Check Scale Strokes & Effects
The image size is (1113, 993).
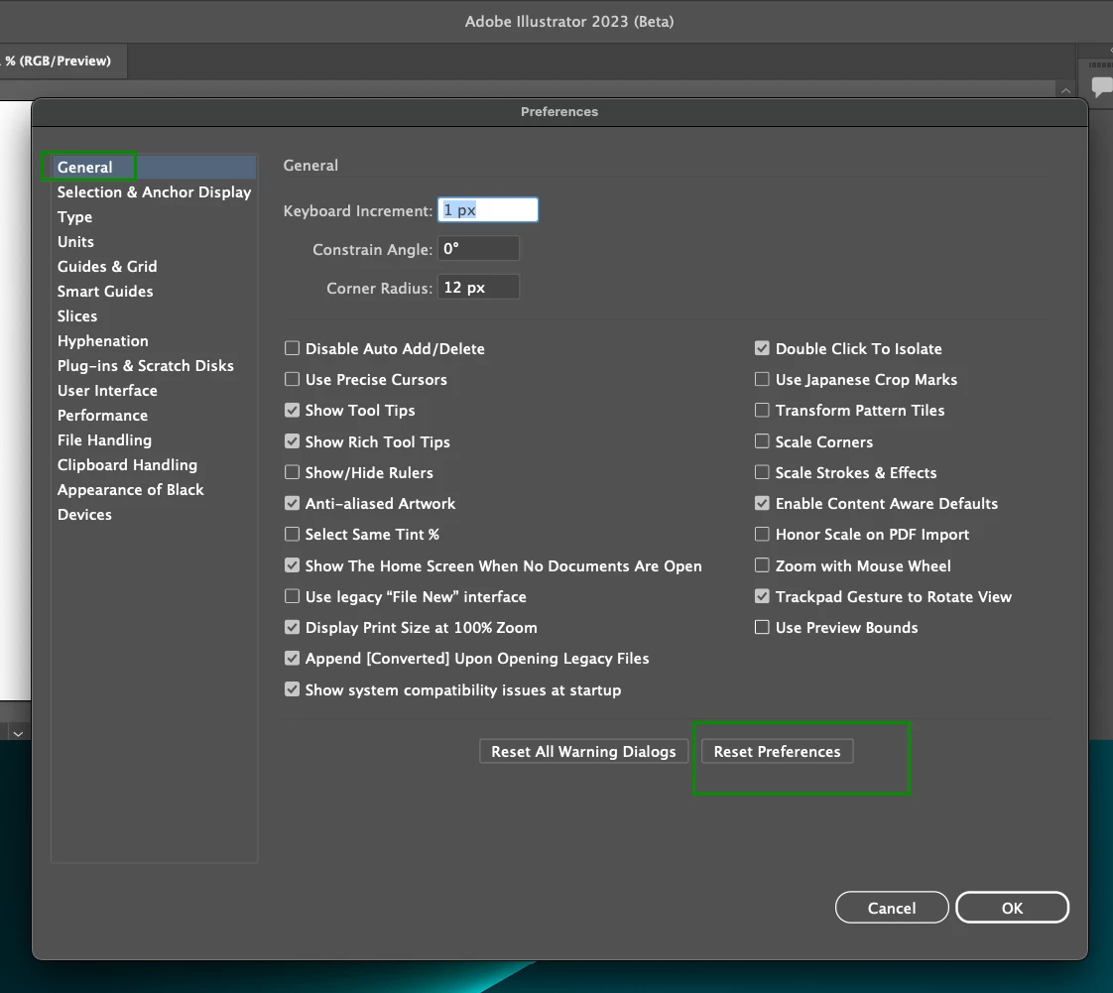pyautogui.click(x=762, y=472)
